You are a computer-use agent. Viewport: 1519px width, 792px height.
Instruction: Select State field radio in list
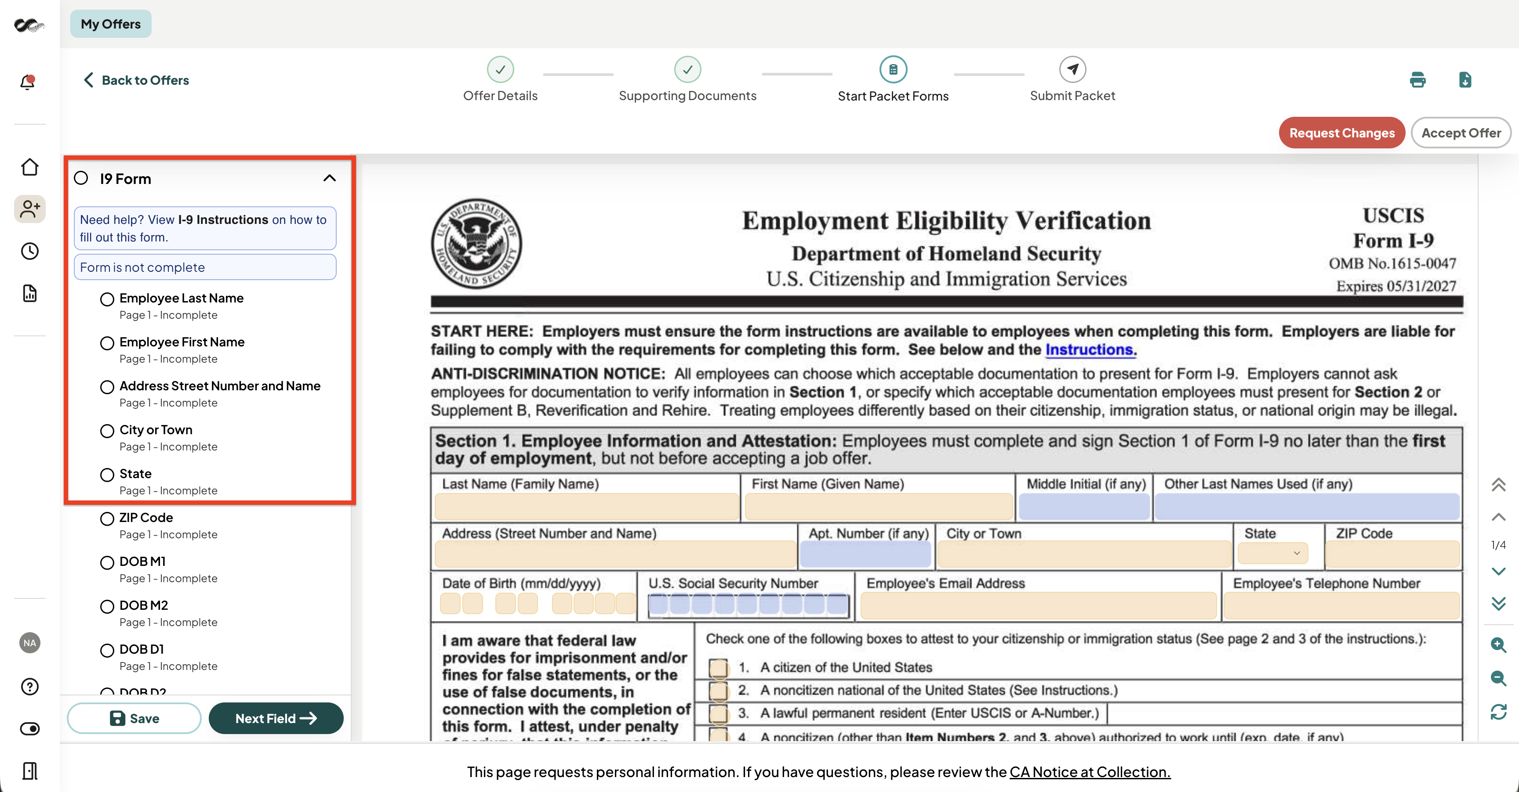click(x=107, y=475)
